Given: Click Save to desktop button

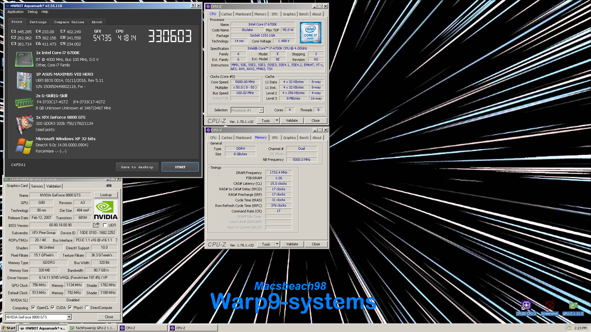Looking at the screenshot, I should coord(137,167).
